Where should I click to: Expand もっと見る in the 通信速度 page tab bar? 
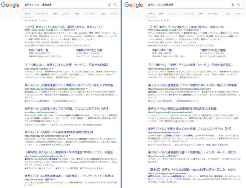tap(89, 14)
